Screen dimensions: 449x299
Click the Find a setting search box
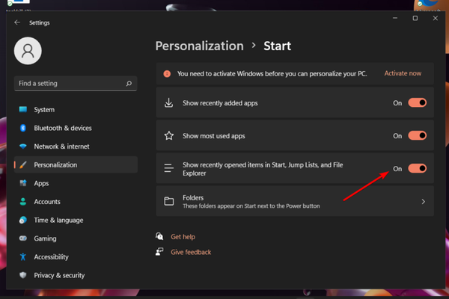[76, 83]
